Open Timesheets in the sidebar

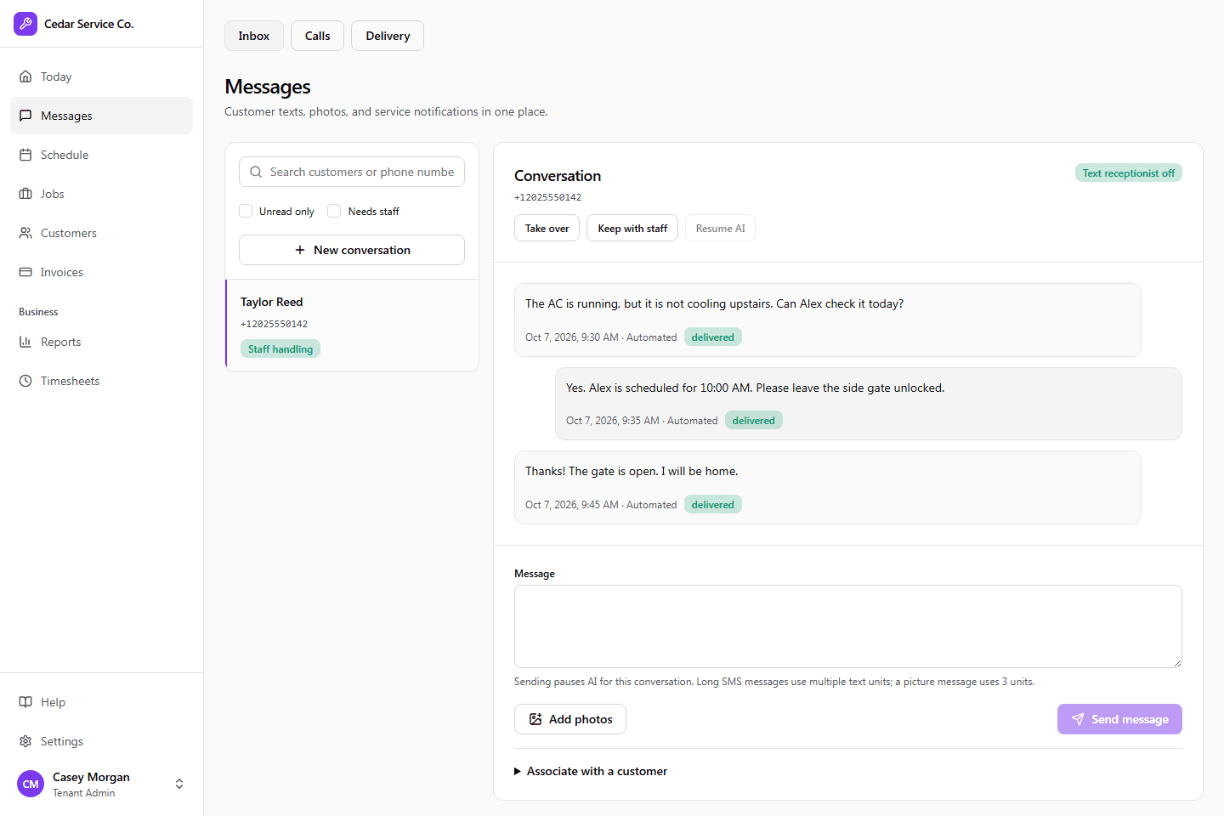point(101,381)
